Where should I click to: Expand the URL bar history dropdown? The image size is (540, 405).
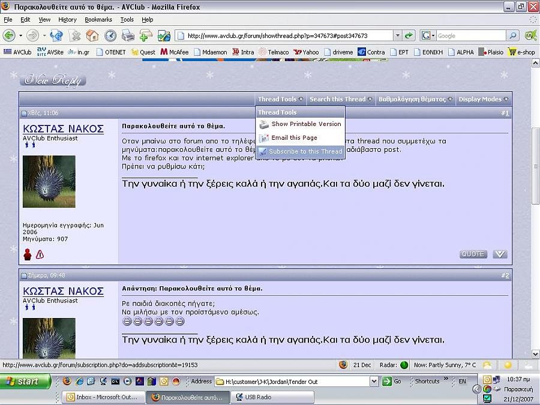(398, 35)
